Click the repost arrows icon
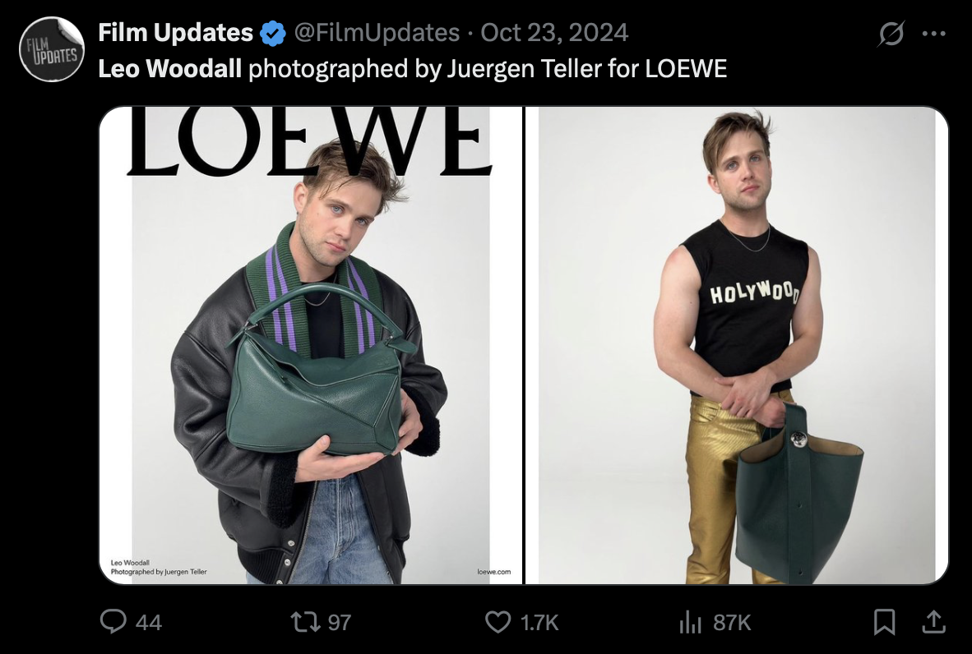972x654 pixels. (308, 623)
